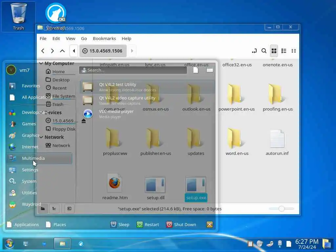Click the file manager taskbar button
The image size is (336, 252).
62,243
